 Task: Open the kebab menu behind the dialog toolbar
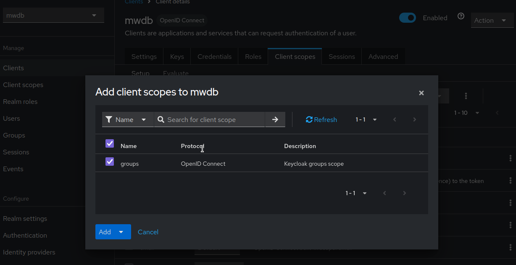pos(466,96)
